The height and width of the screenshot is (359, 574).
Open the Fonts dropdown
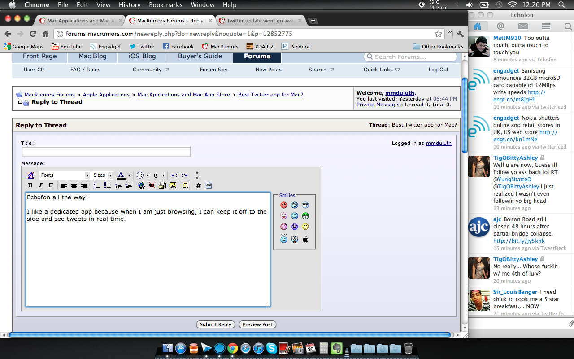tap(65, 175)
